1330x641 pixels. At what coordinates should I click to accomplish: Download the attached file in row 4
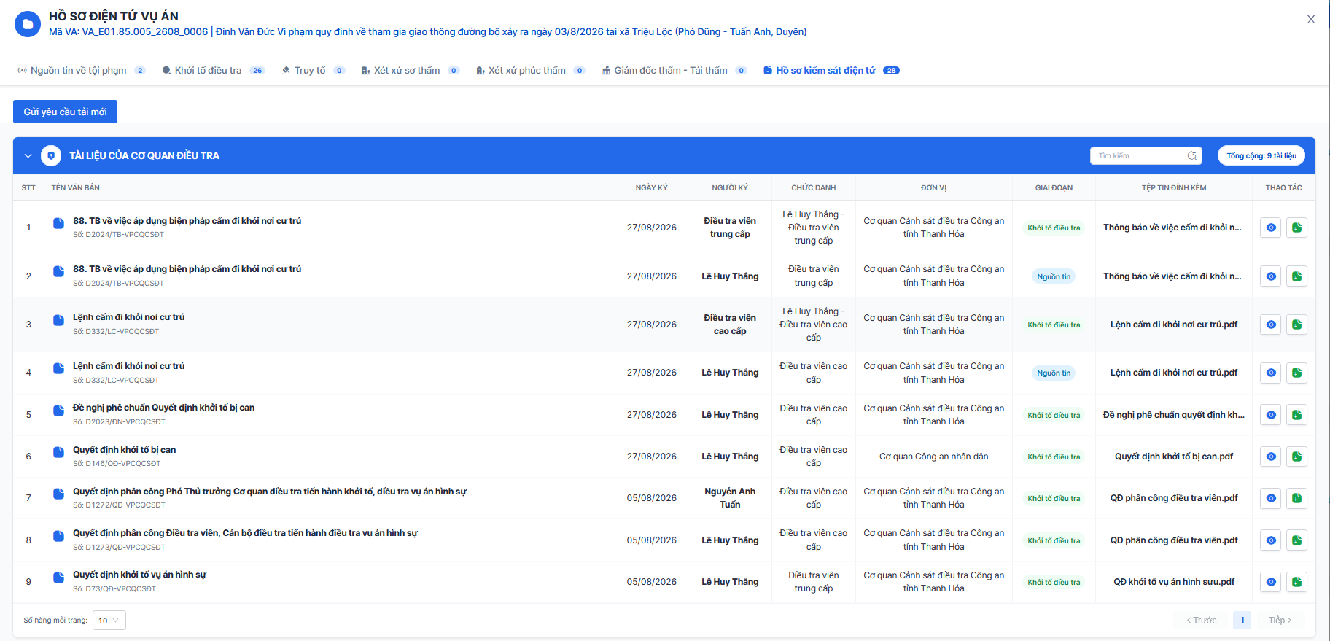pos(1296,373)
